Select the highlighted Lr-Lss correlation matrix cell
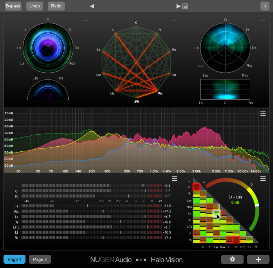The width and height of the screenshot is (273, 268). point(216,213)
